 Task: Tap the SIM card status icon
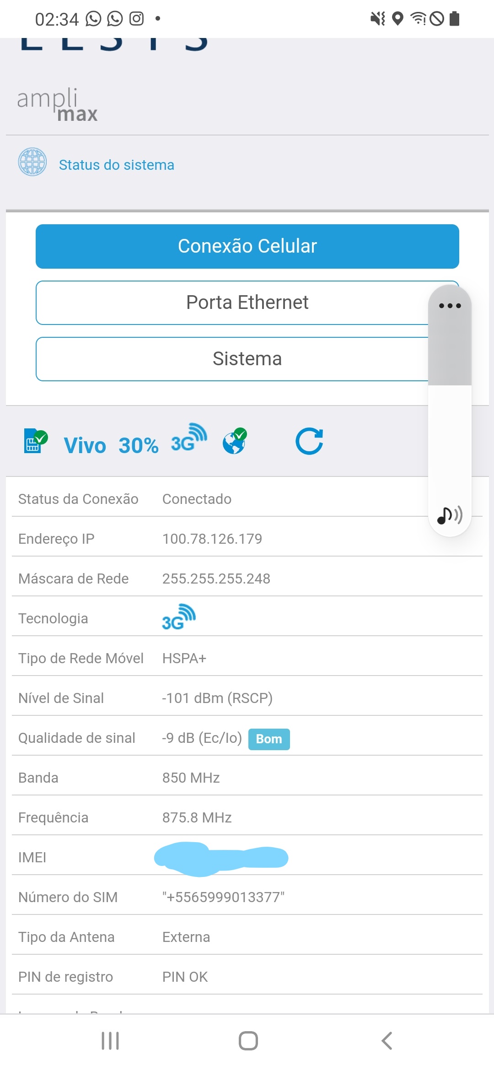(35, 441)
